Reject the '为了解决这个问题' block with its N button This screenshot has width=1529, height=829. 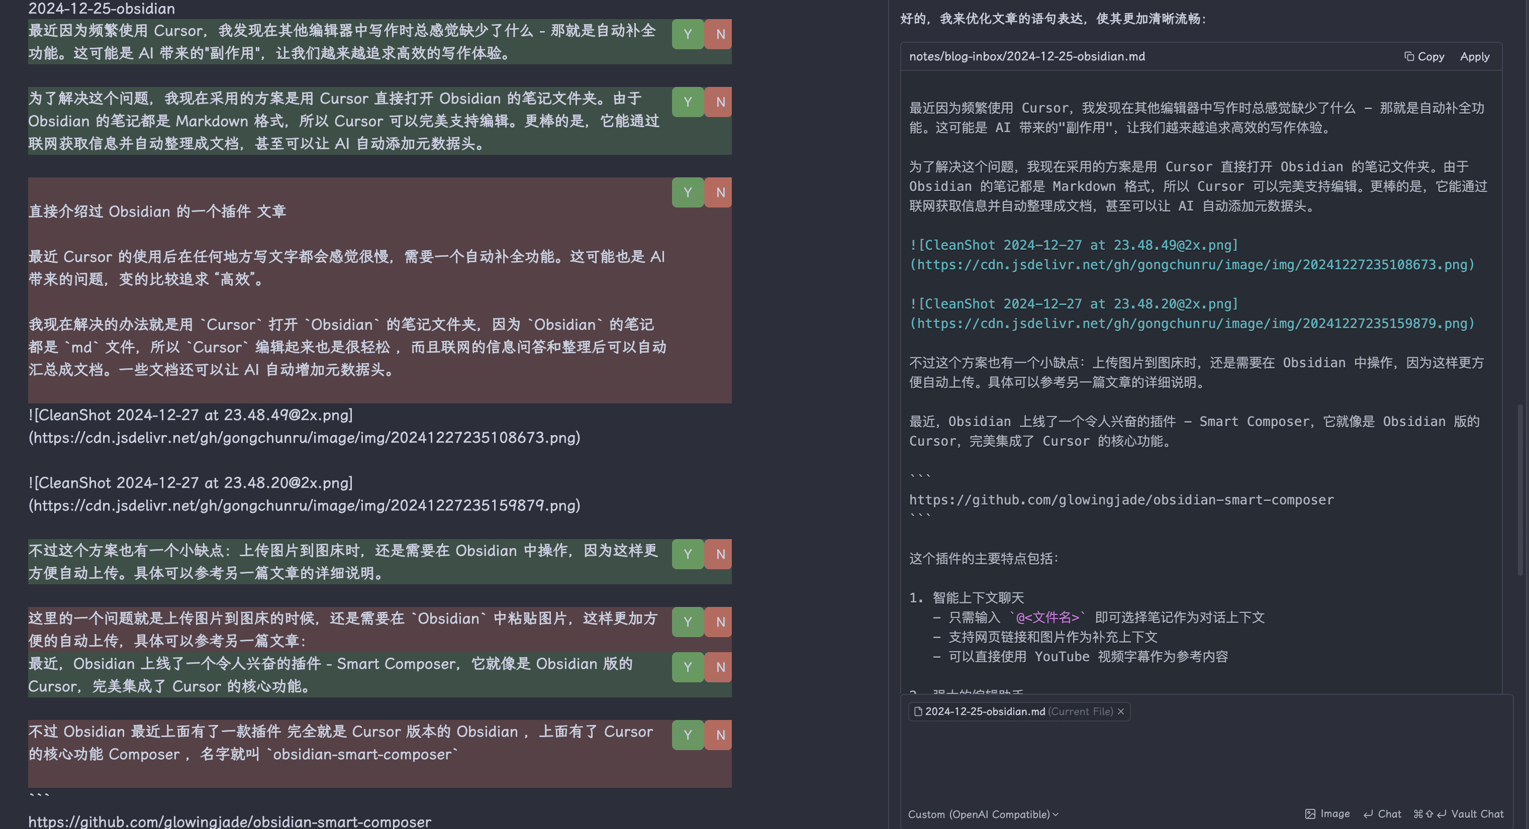tap(719, 101)
